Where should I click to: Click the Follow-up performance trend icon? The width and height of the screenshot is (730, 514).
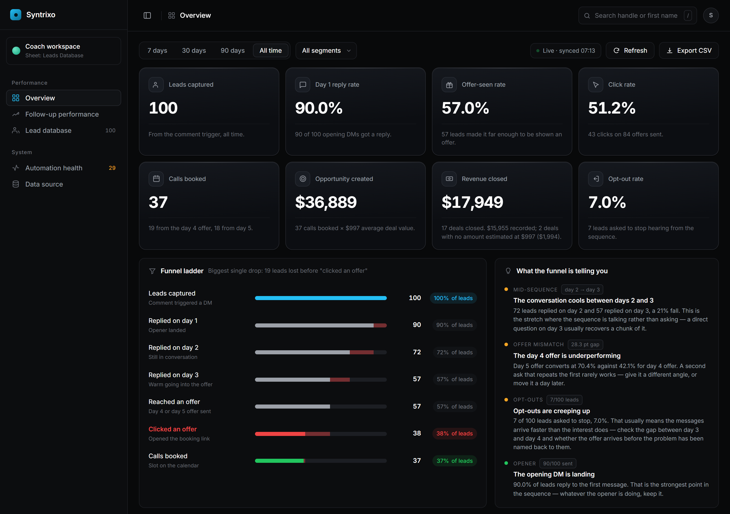(x=15, y=114)
